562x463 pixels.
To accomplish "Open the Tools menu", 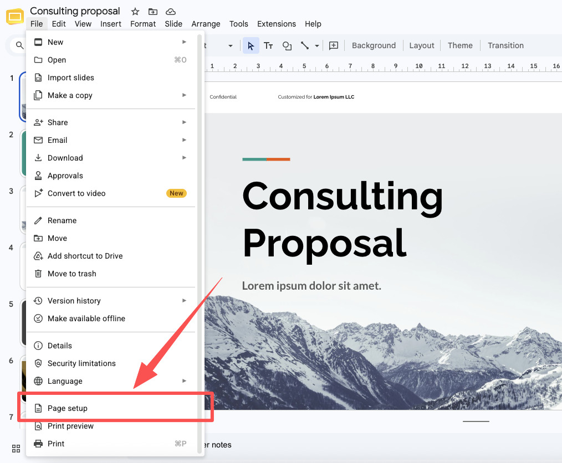I will [239, 24].
